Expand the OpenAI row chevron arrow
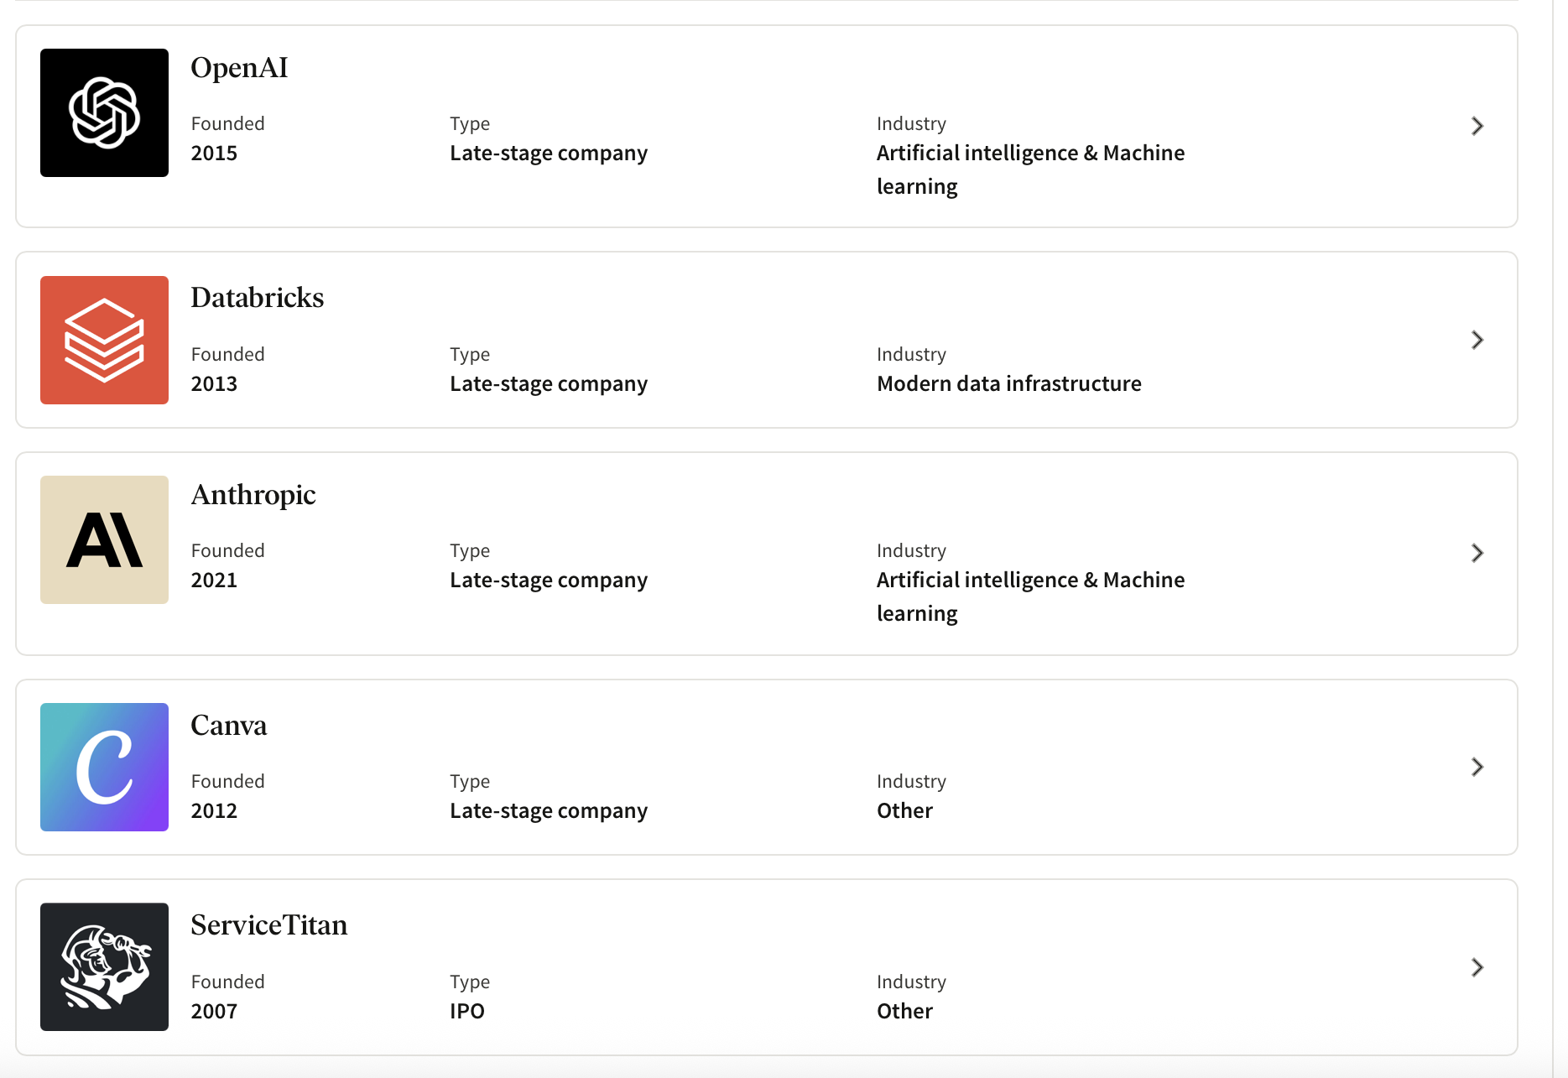 [1477, 126]
